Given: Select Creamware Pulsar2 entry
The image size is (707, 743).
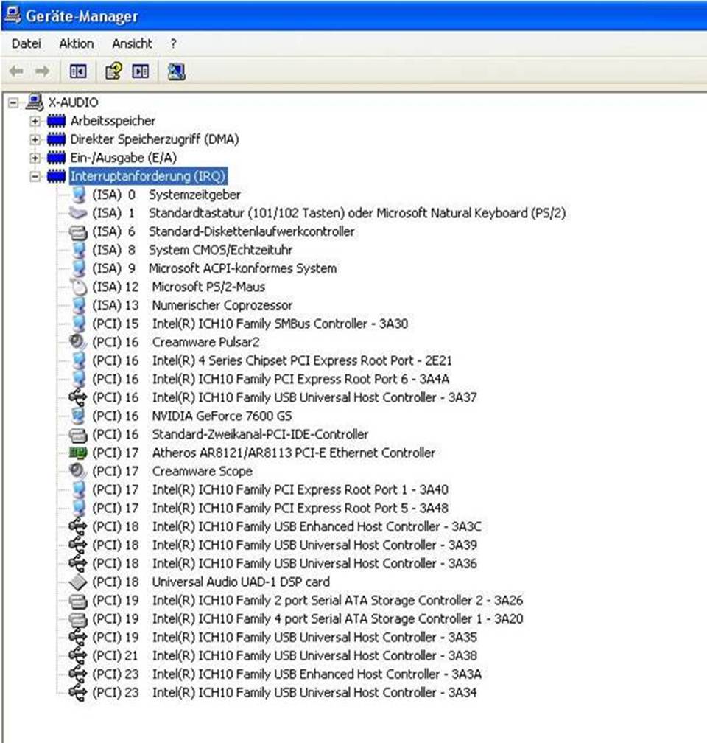Looking at the screenshot, I should [x=176, y=342].
